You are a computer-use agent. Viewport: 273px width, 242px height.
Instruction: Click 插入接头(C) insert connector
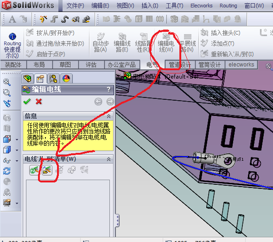pos(221,33)
